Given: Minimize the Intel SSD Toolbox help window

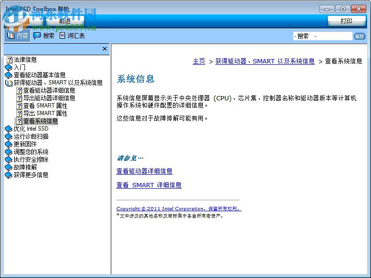Looking at the screenshot, I should (327, 9).
